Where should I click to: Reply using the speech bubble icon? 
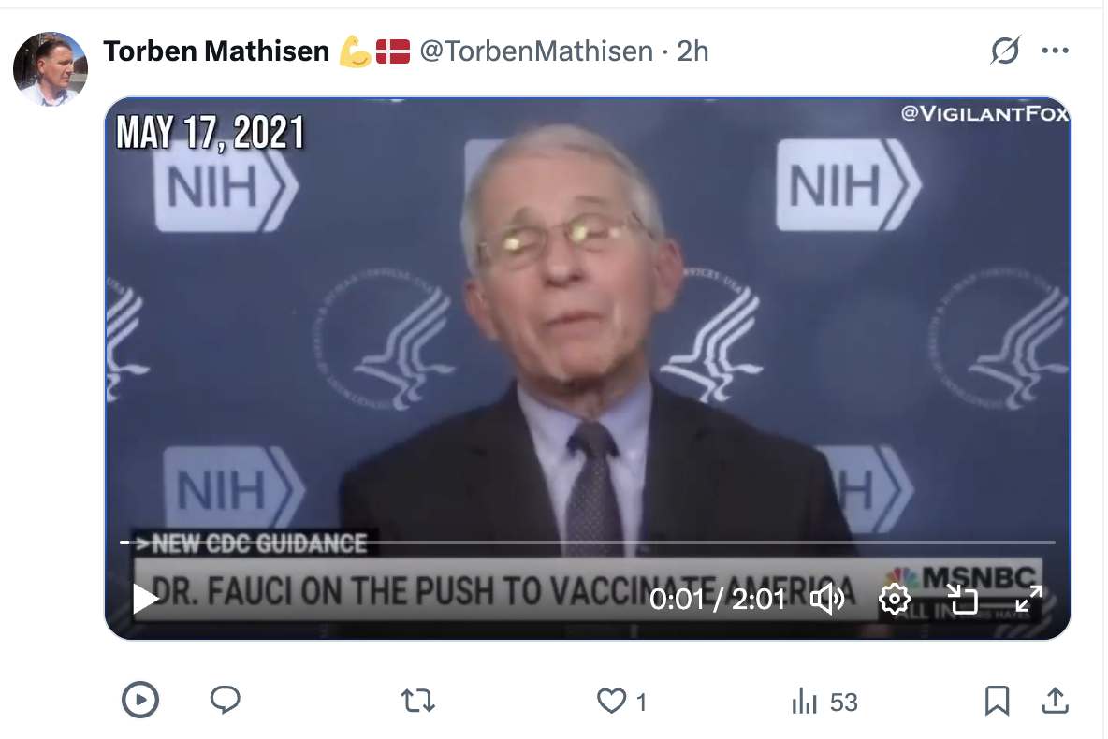click(x=225, y=700)
